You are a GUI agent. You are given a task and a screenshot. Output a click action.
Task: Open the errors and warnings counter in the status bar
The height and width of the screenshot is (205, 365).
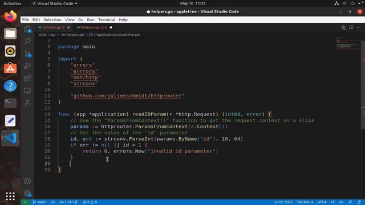click(90, 202)
